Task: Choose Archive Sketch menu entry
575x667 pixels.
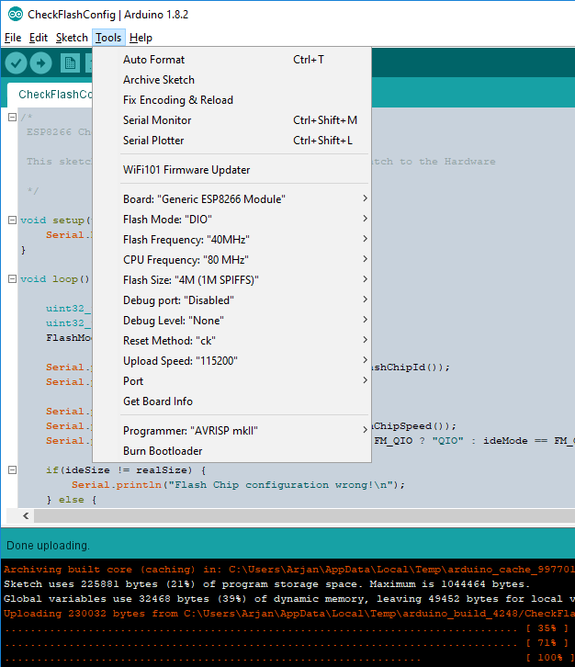Action: pos(231,80)
